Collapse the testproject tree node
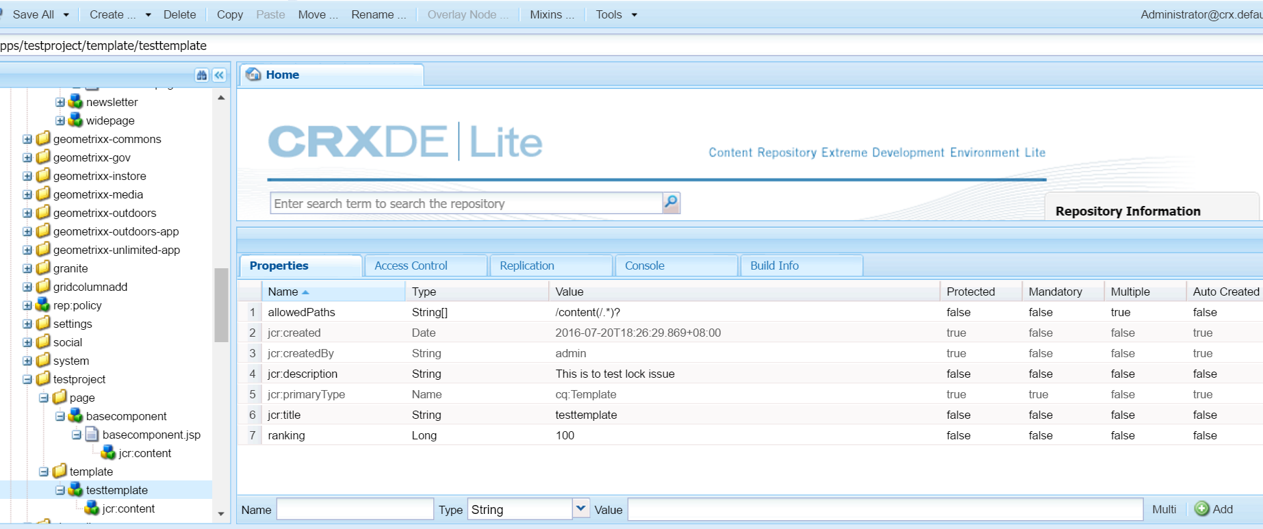The image size is (1263, 529). click(x=27, y=379)
